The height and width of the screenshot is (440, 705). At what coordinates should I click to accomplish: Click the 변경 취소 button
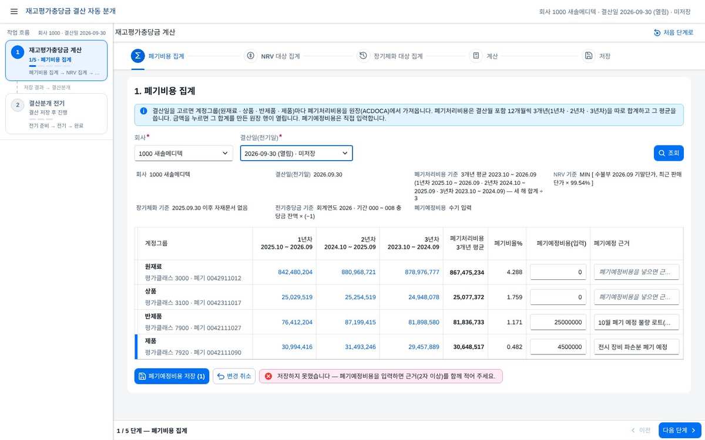tap(234, 376)
